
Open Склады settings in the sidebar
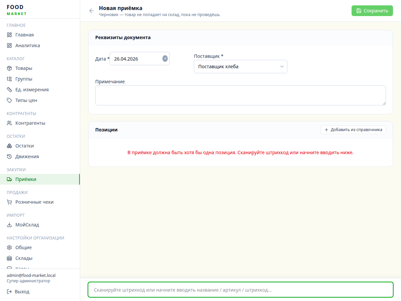[24, 258]
